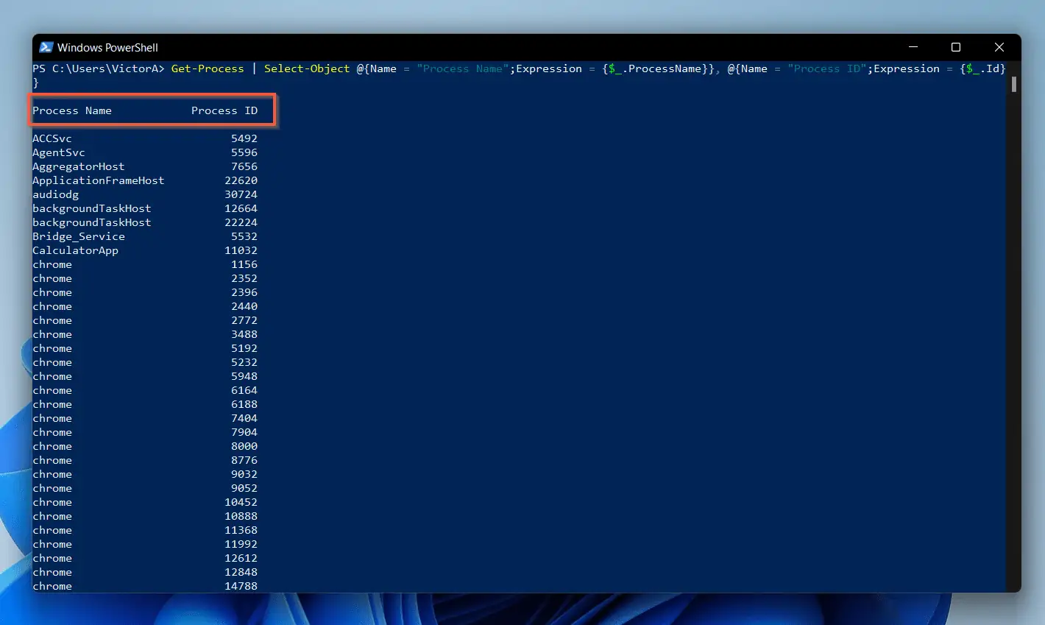Click process ID 12664 for backgroundTaskHost
The image size is (1045, 625).
click(241, 208)
